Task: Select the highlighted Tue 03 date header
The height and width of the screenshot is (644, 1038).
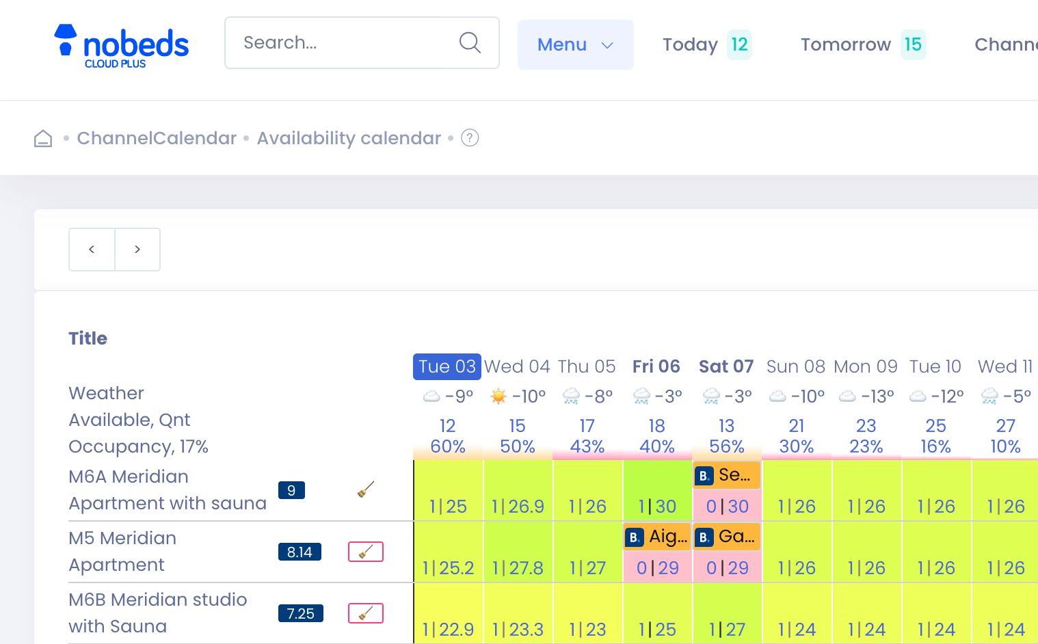Action: [x=447, y=366]
